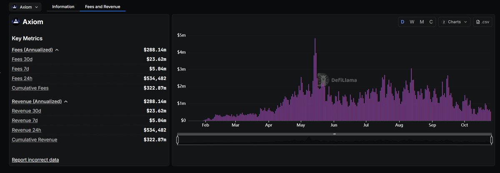
Task: Open the Charts selection dropdown
Action: [x=454, y=22]
